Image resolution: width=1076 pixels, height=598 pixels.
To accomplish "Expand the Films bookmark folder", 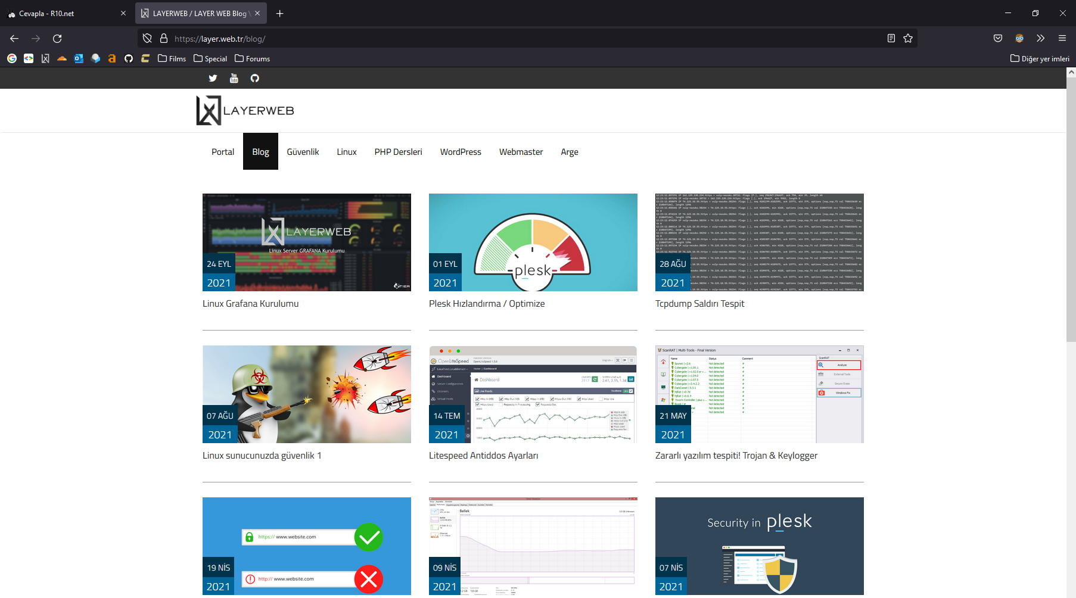I will pos(172,58).
